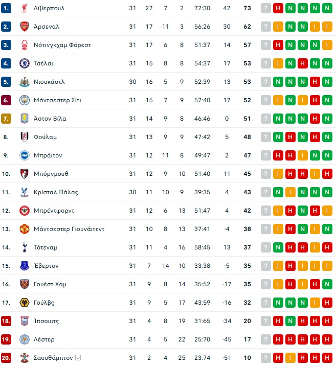Click the Tottenham cockerel crest icon
Image resolution: width=336 pixels, height=366 pixels.
click(24, 247)
